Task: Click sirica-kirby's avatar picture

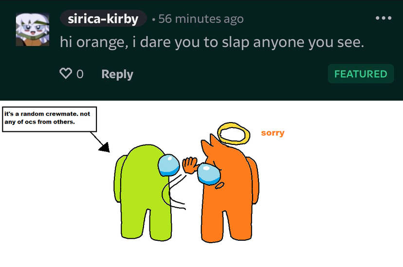Action: [x=33, y=30]
